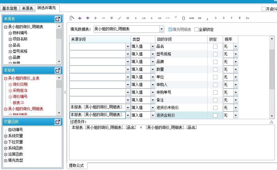
Task: Click the D toolbar button
Action: coord(224,18)
